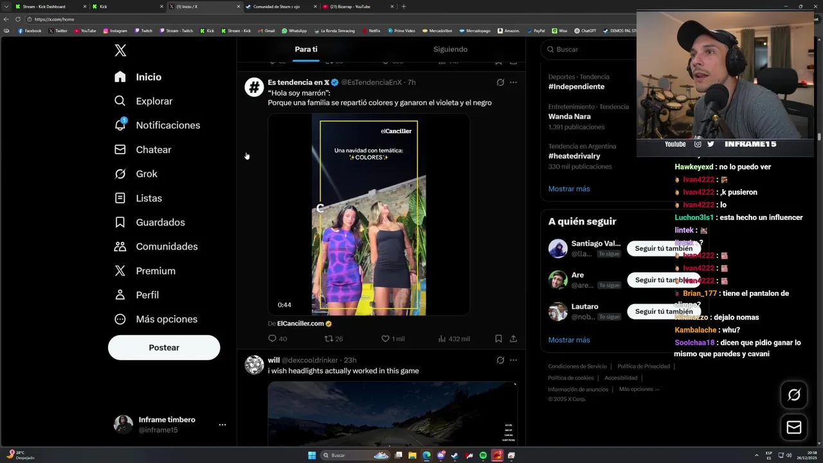Screen dimensions: 823x463
Task: Open Comunidades in the sidebar
Action: coord(156,246)
